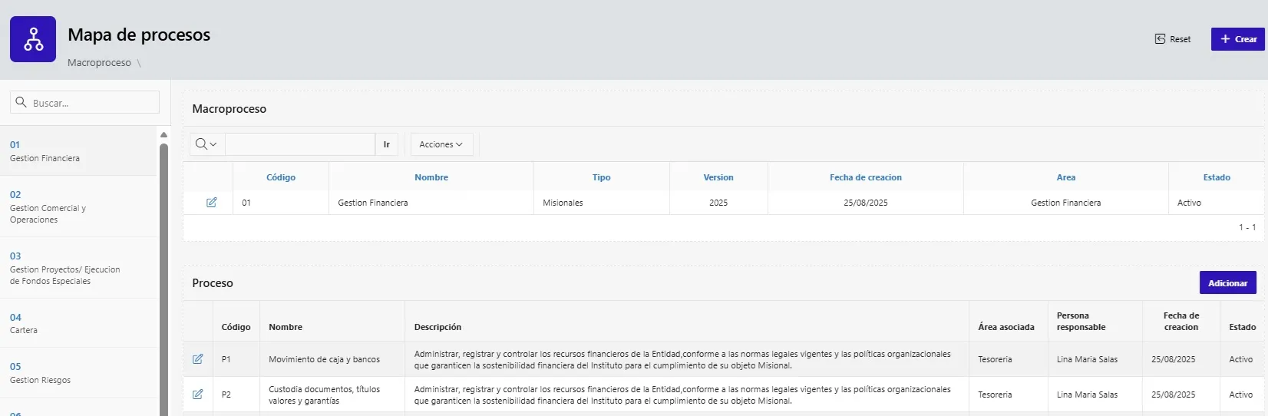Viewport: 1268px width, 416px height.
Task: Click the sidebar scrollbar up arrow
Action: point(163,135)
